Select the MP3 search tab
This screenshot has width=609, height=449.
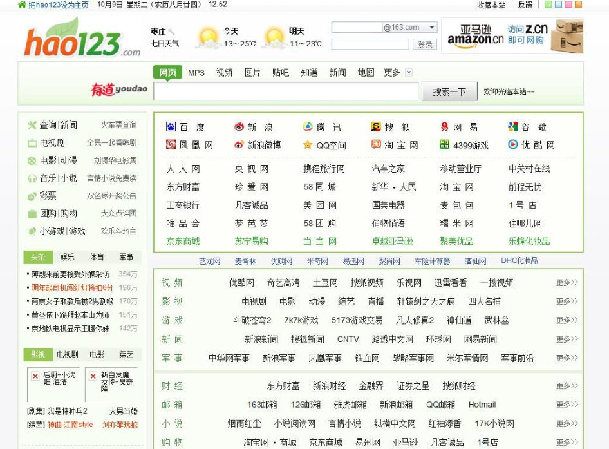(x=196, y=73)
